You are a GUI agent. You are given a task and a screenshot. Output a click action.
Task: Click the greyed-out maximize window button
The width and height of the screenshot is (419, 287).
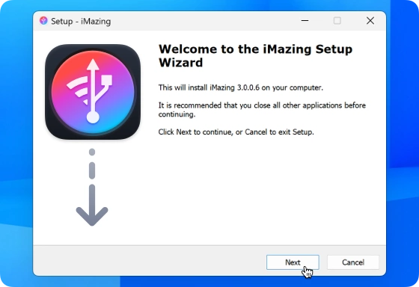337,21
